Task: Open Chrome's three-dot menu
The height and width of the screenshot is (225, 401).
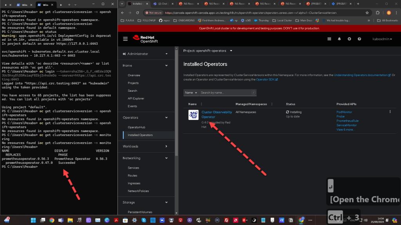Action: point(396,13)
